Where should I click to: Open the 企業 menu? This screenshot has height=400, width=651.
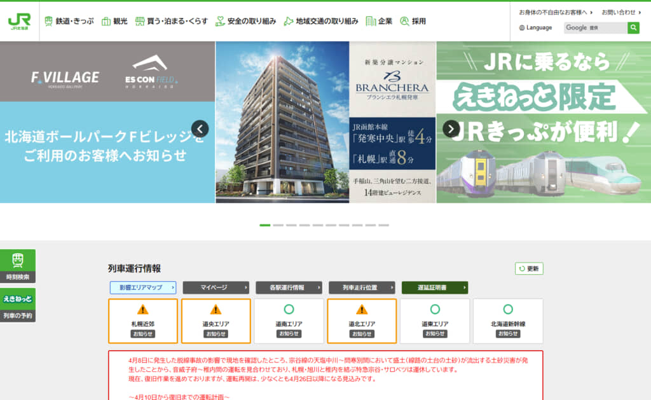coord(379,21)
